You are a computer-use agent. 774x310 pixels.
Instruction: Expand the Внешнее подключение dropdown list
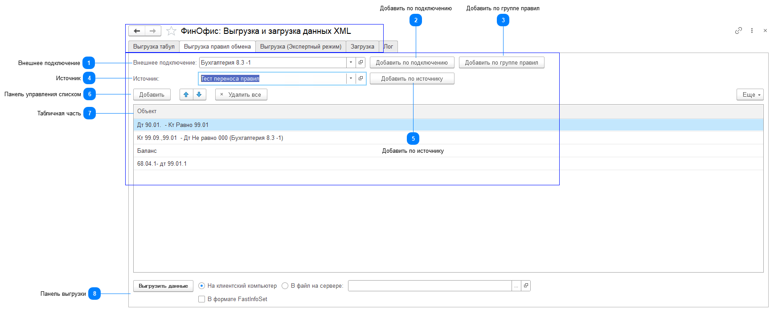coord(351,62)
